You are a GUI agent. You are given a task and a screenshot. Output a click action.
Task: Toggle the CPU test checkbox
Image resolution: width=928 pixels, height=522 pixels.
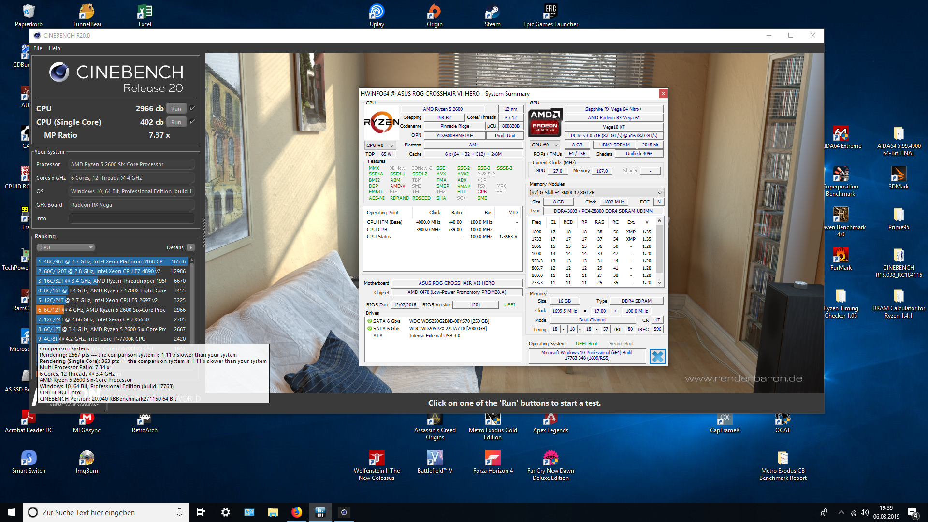(x=192, y=108)
